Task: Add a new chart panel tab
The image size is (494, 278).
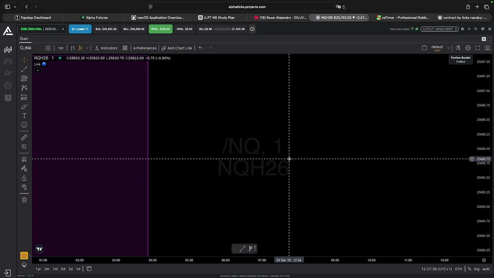Action: (x=484, y=39)
